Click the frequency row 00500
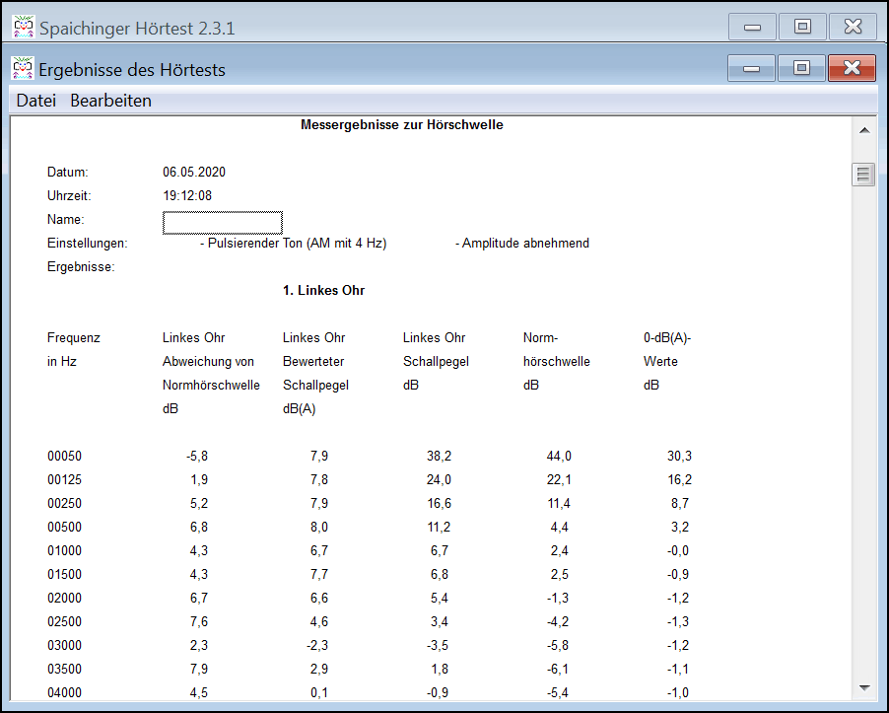889x713 pixels. pyautogui.click(x=65, y=527)
